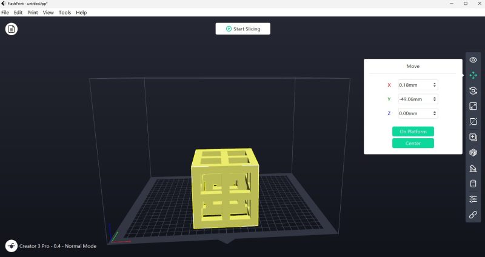This screenshot has height=257, width=485.
Task: Open the Auto Layout tool in sidebar
Action: pyautogui.click(x=473, y=153)
